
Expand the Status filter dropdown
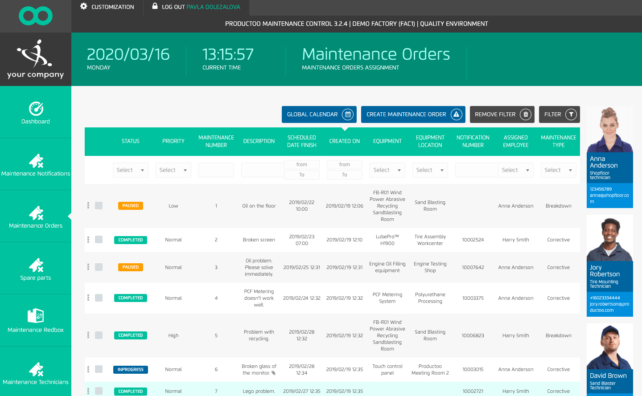click(130, 170)
